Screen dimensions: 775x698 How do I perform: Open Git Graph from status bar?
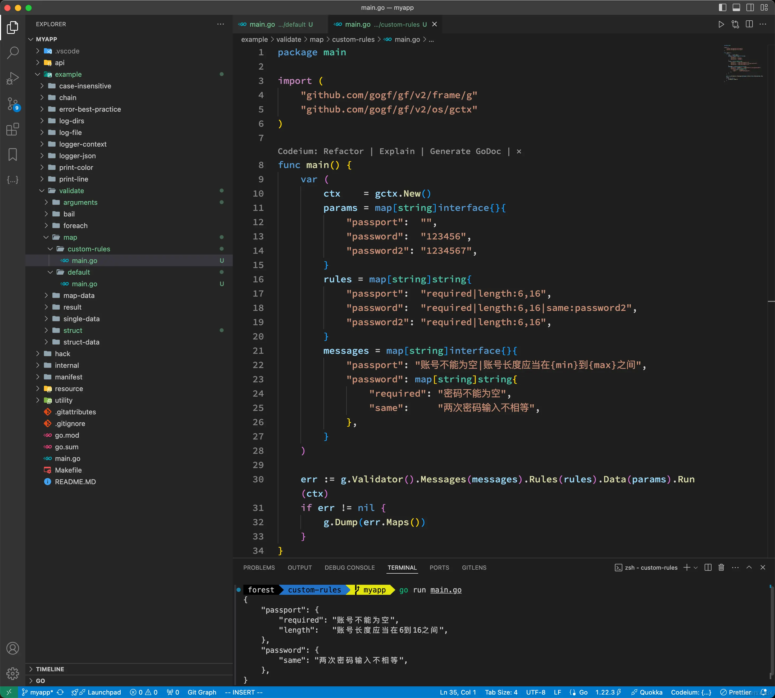pyautogui.click(x=202, y=692)
